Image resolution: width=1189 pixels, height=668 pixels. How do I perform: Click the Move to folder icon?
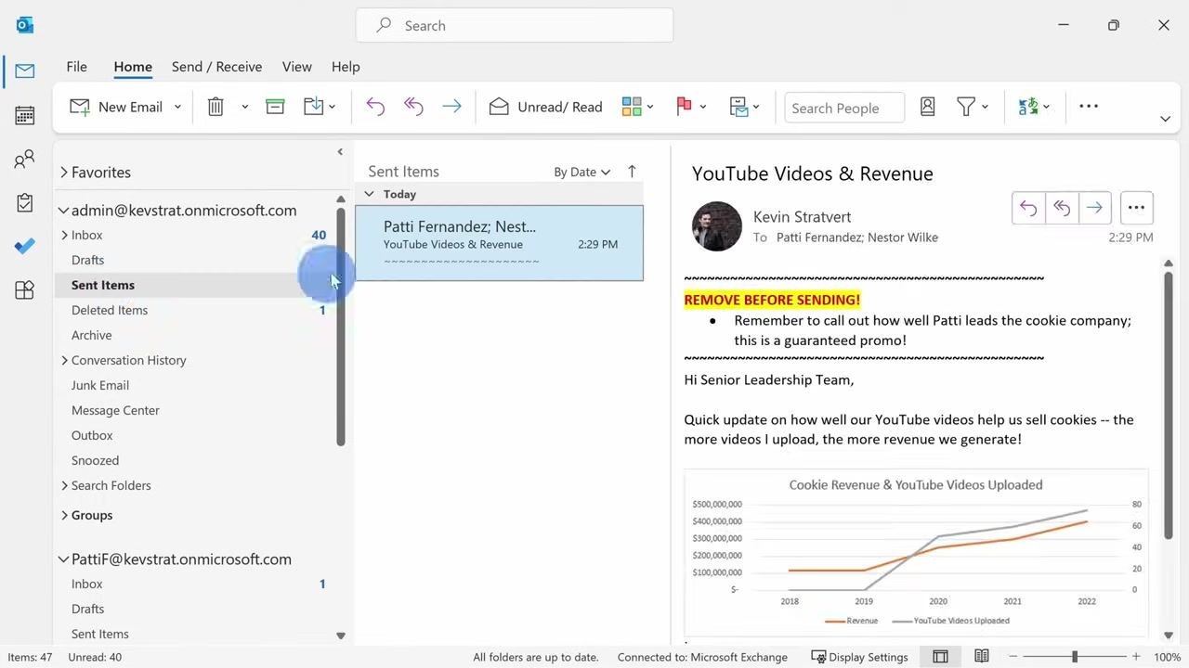[314, 107]
